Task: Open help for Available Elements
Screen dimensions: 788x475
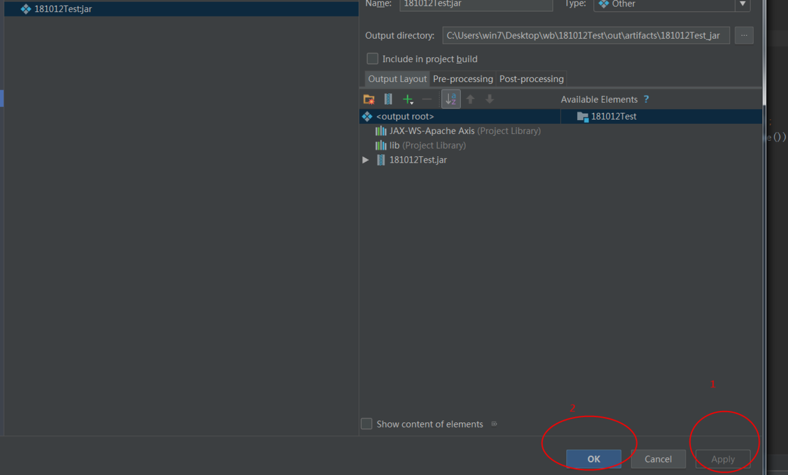Action: [x=646, y=99]
